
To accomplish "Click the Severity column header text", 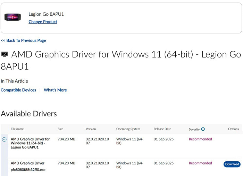I will pos(194,129).
